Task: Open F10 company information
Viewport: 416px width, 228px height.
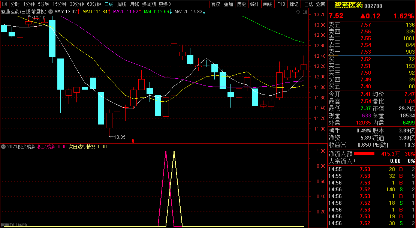Action: tap(281, 4)
